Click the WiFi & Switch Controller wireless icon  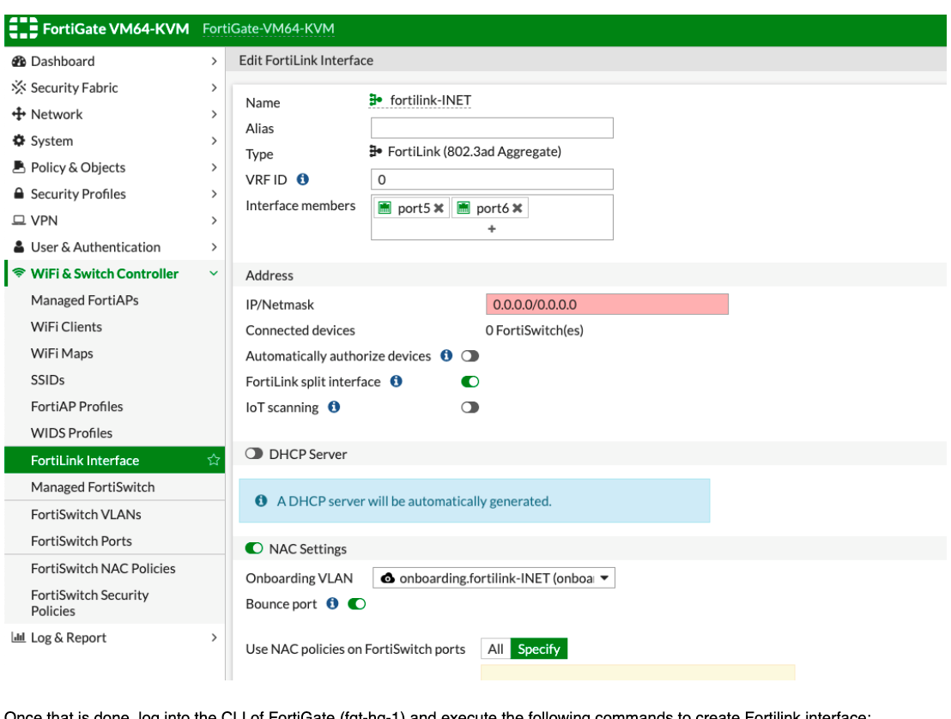pyautogui.click(x=17, y=273)
